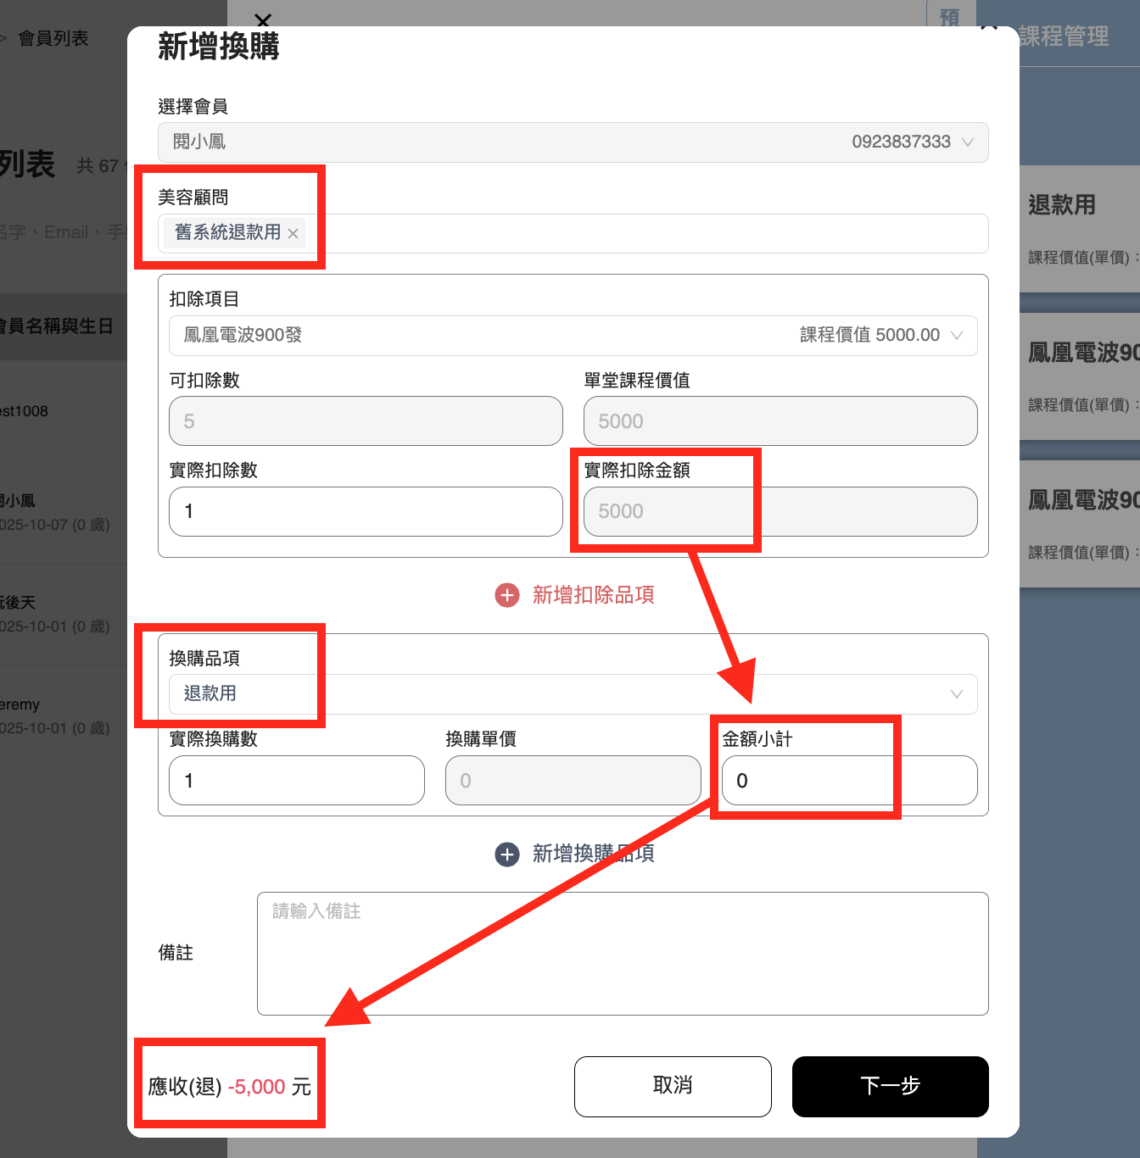
Task: Go to 會員列表 in the breadcrumb
Action: [x=53, y=38]
